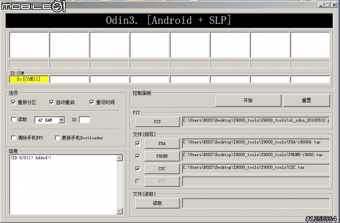
Task: Click the PHONE-i9000.tar path field
Action: point(256,156)
